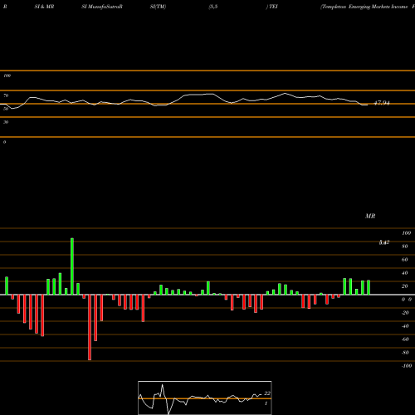Screen dimensions: 415x415
Task: Click the 5.42 value near MR axis
Action: pos(384,242)
